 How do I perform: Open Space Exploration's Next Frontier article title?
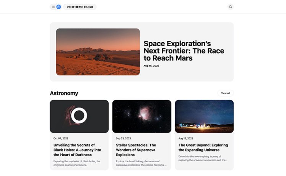(184, 51)
